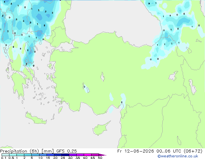The height and width of the screenshot is (159, 205).
Task: Click the island of Cyprus on map
Action: [x=100, y=129]
